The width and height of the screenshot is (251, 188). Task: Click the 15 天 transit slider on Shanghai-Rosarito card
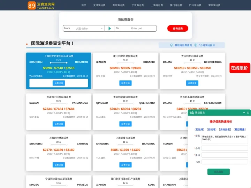[x=59, y=63]
